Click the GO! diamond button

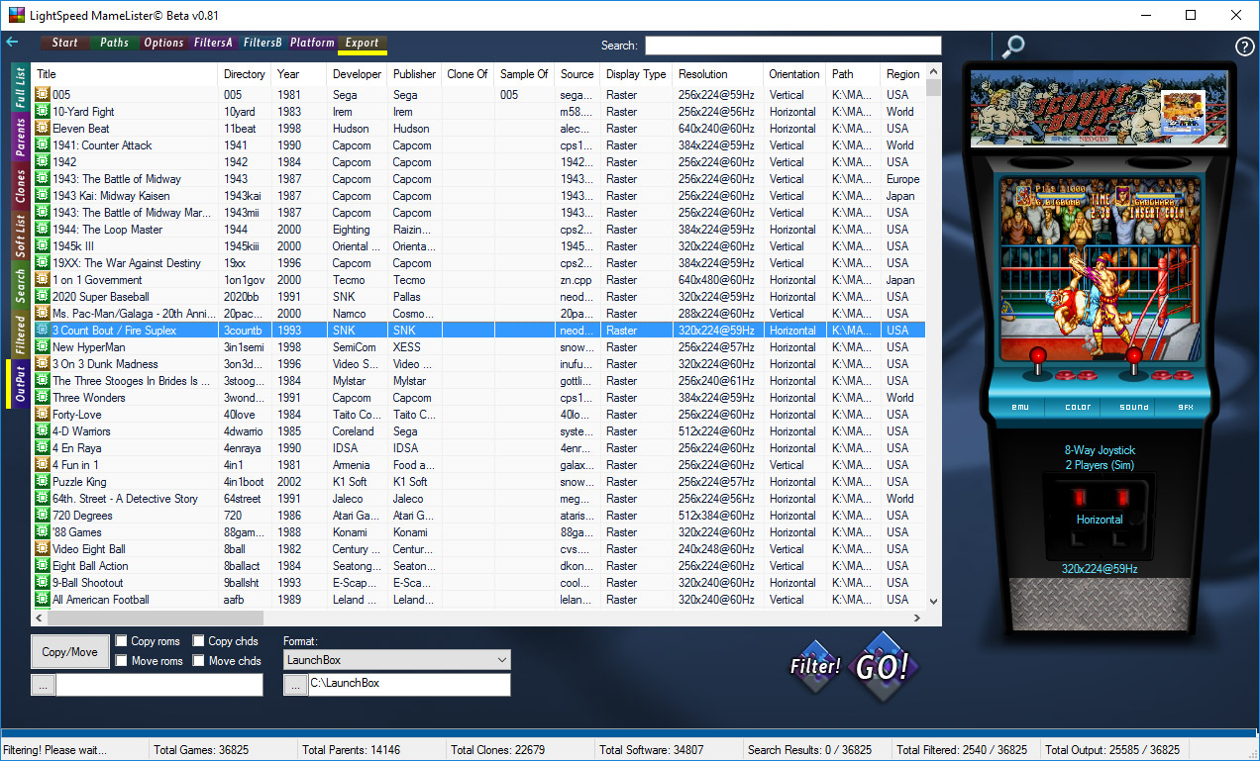click(882, 667)
